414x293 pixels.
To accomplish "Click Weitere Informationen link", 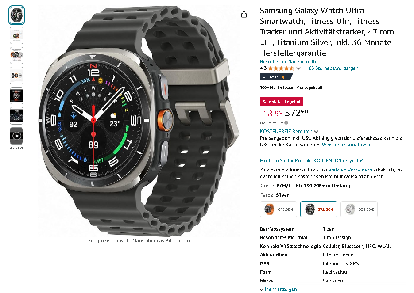I will tap(347, 145).
